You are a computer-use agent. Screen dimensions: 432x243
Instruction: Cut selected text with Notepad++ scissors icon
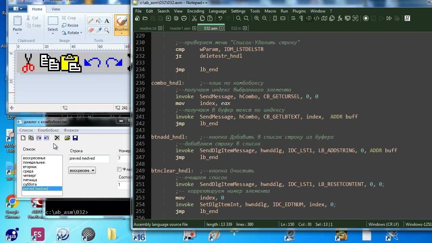click(194, 18)
